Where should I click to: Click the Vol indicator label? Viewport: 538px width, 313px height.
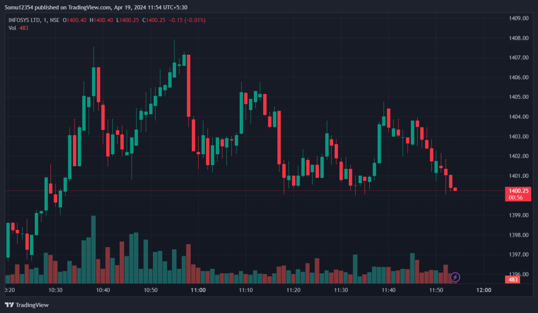[x=13, y=28]
